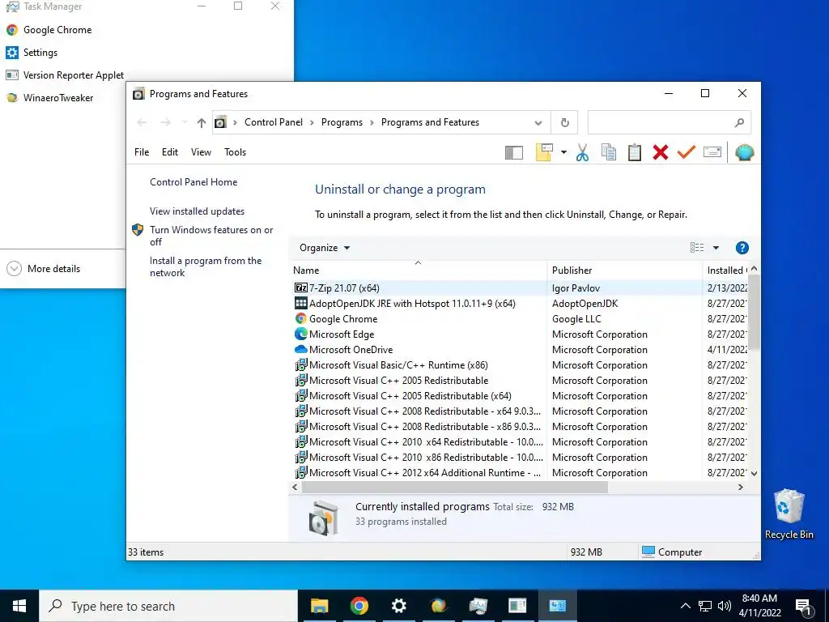Sort by the Publisher column header
829x622 pixels.
coord(625,271)
